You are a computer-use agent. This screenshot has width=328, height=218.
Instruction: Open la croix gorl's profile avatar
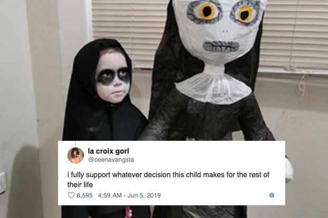[x=75, y=155]
